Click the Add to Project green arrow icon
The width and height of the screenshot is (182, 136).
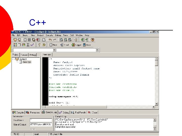coord(82,40)
